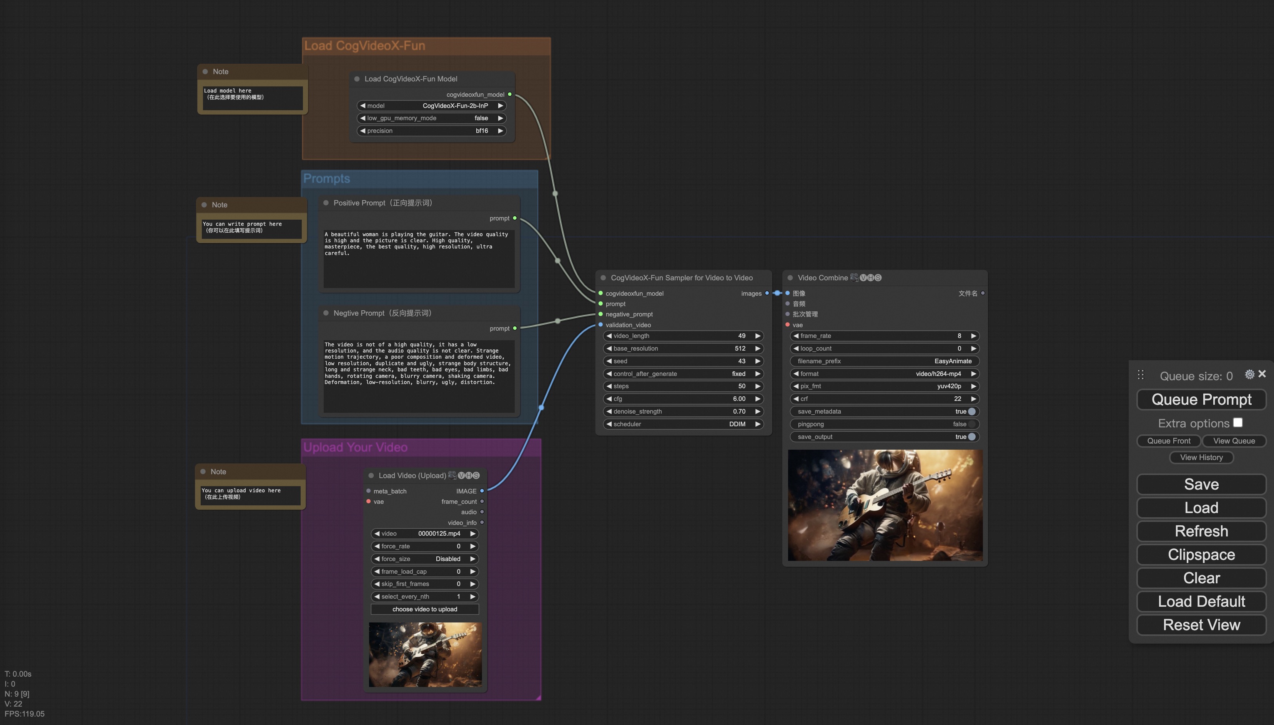The height and width of the screenshot is (725, 1274).
Task: Adjust the denoise_strength value field
Action: pyautogui.click(x=684, y=411)
